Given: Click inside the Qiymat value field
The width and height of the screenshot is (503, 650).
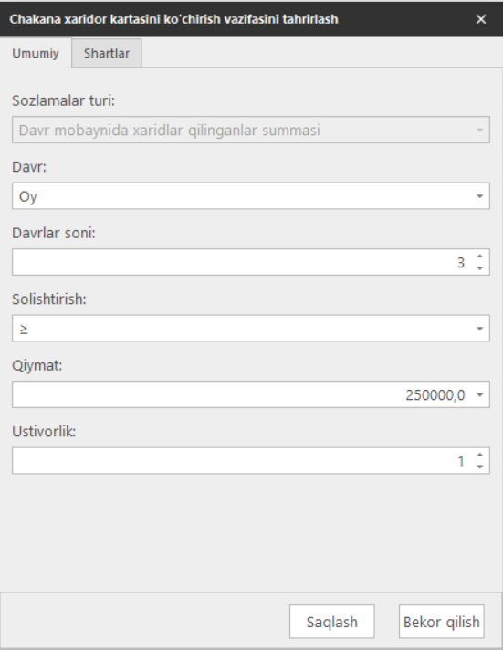Looking at the screenshot, I should [242, 394].
